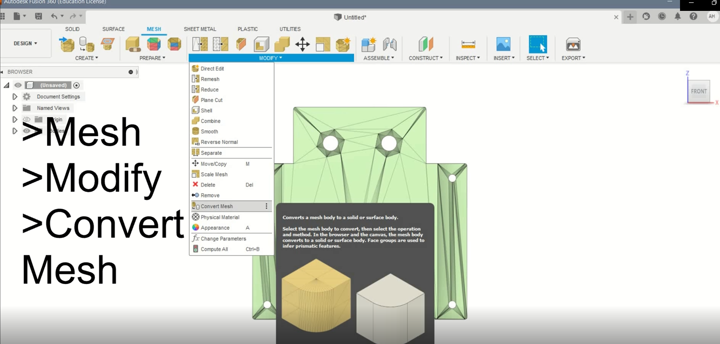Click the Measure icon in the Inspect group
Screen dimensions: 720x344
tap(468, 44)
